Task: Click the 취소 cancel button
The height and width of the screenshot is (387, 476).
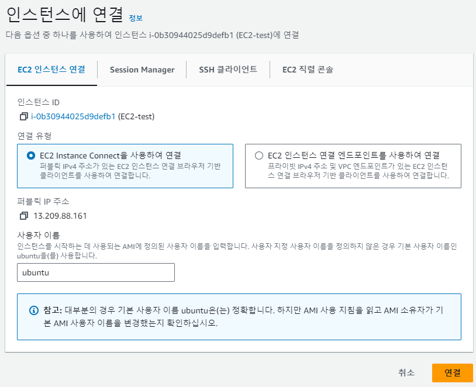Action: pos(406,373)
